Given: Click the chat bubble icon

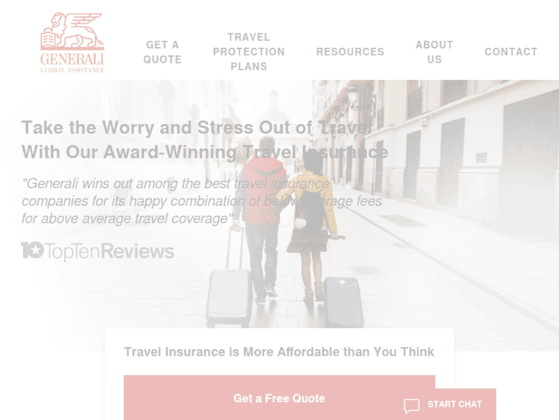Looking at the screenshot, I should [411, 406].
